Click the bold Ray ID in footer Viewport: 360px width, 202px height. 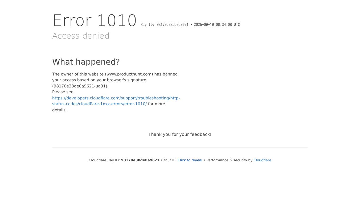click(140, 160)
